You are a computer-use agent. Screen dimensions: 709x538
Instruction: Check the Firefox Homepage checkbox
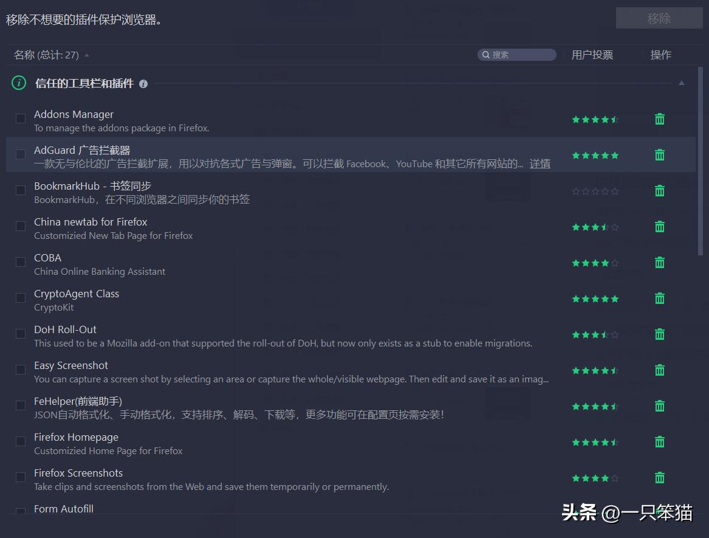tap(20, 441)
